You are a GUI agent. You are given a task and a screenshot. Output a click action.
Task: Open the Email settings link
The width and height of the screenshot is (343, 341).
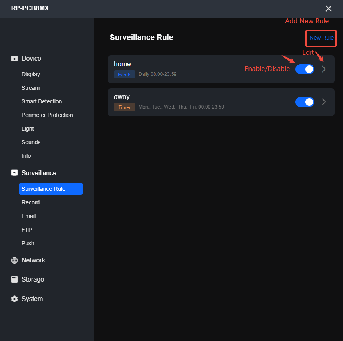(28, 216)
